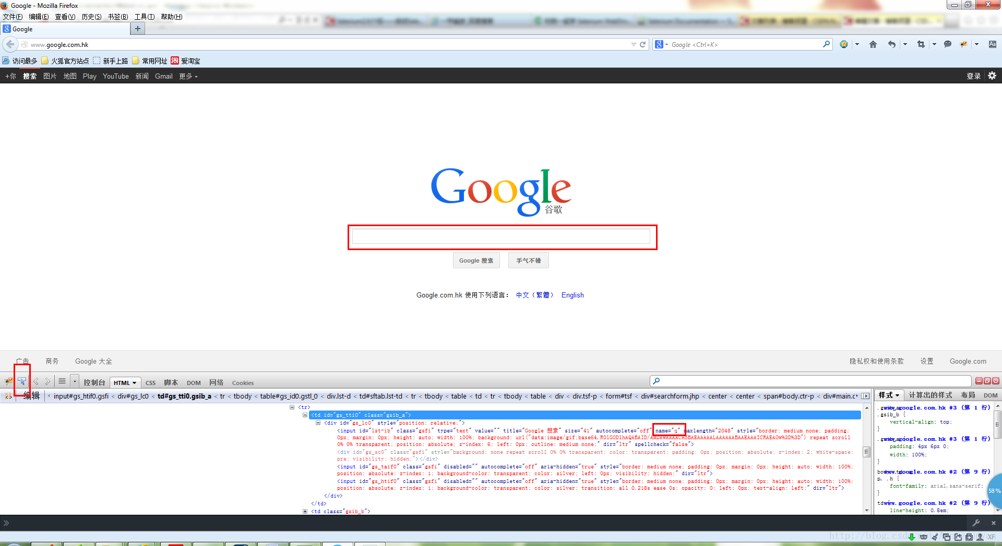Open YouTube from Google's black bar
Image resolution: width=1002 pixels, height=546 pixels.
(116, 76)
